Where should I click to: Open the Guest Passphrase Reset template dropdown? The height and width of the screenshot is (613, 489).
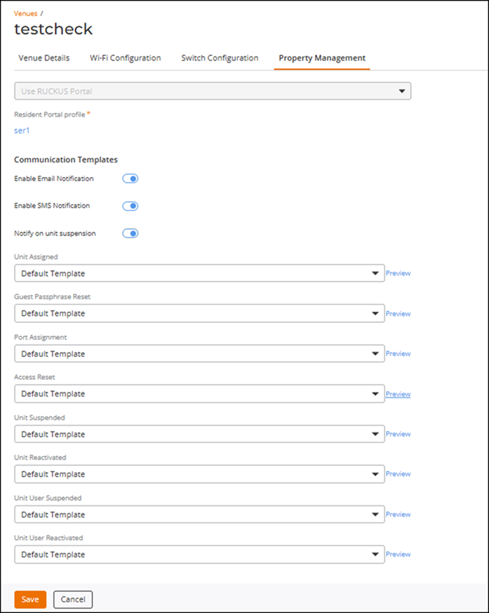pyautogui.click(x=200, y=313)
